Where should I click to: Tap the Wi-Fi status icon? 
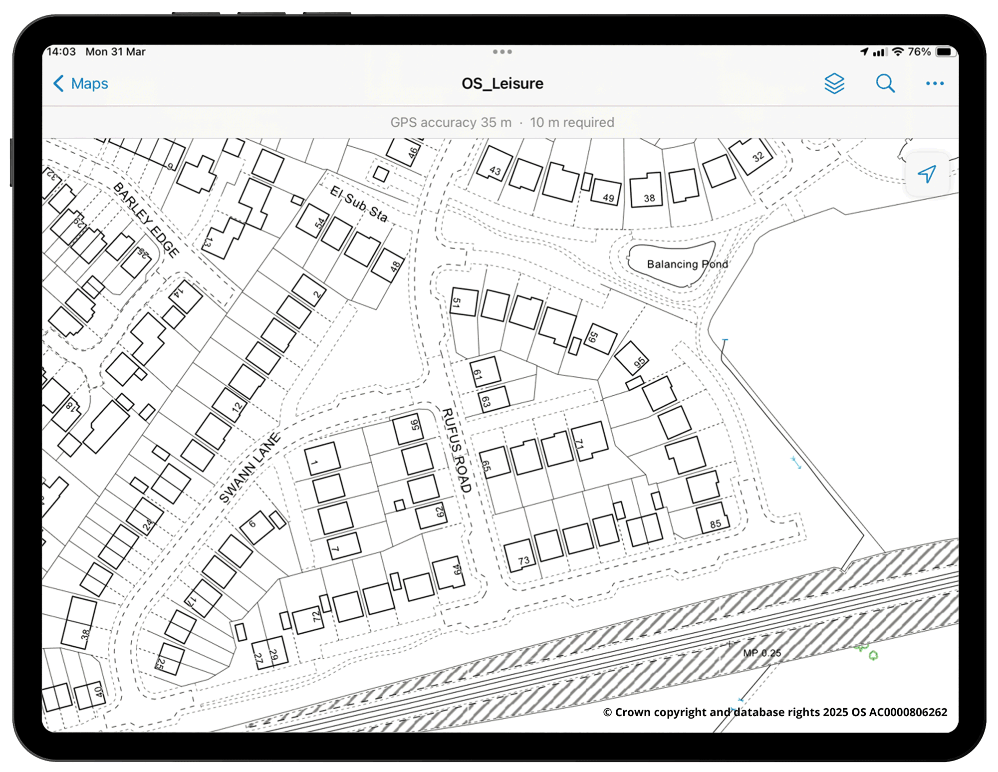click(x=898, y=52)
